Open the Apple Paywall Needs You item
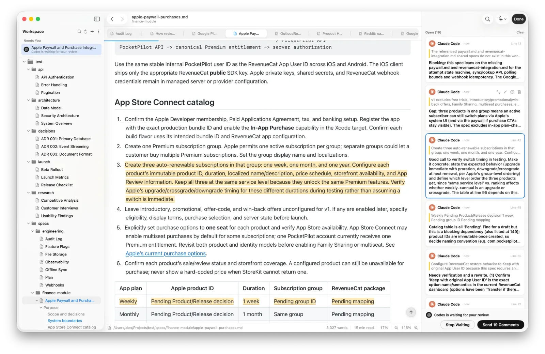The image size is (545, 354). pos(61,49)
